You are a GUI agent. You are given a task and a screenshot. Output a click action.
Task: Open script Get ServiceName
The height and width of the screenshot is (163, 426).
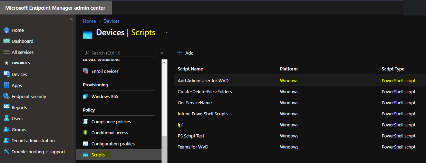195,103
